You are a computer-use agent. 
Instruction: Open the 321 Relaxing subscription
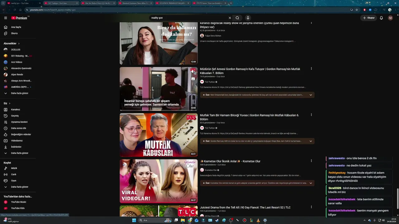(18, 56)
